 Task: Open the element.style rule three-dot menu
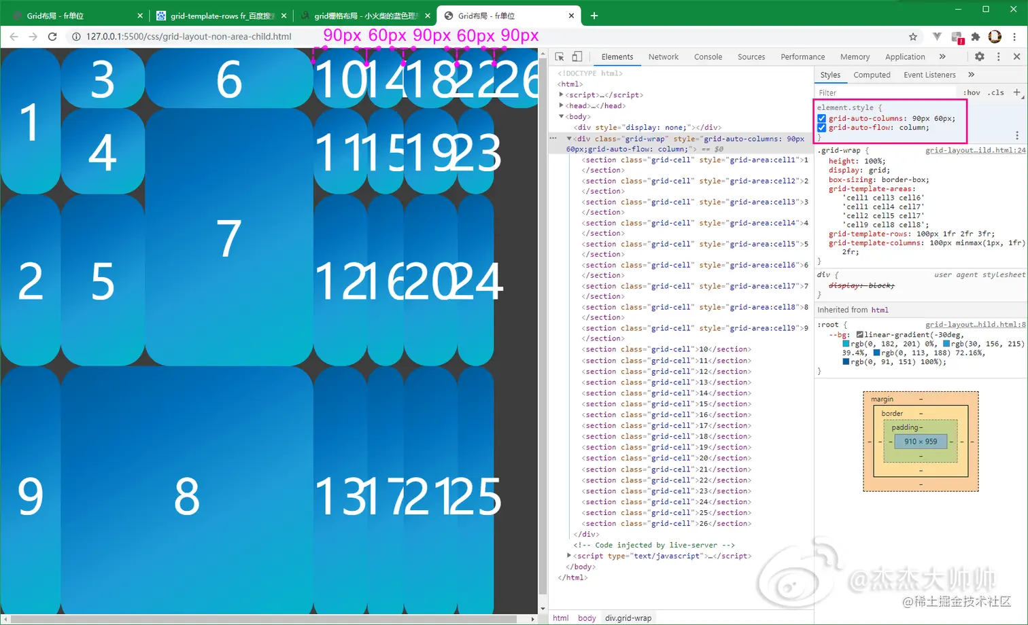(1017, 136)
